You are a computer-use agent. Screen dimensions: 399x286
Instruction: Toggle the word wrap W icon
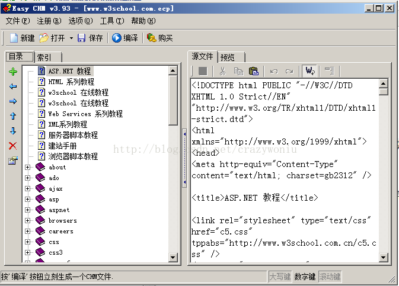click(309, 71)
